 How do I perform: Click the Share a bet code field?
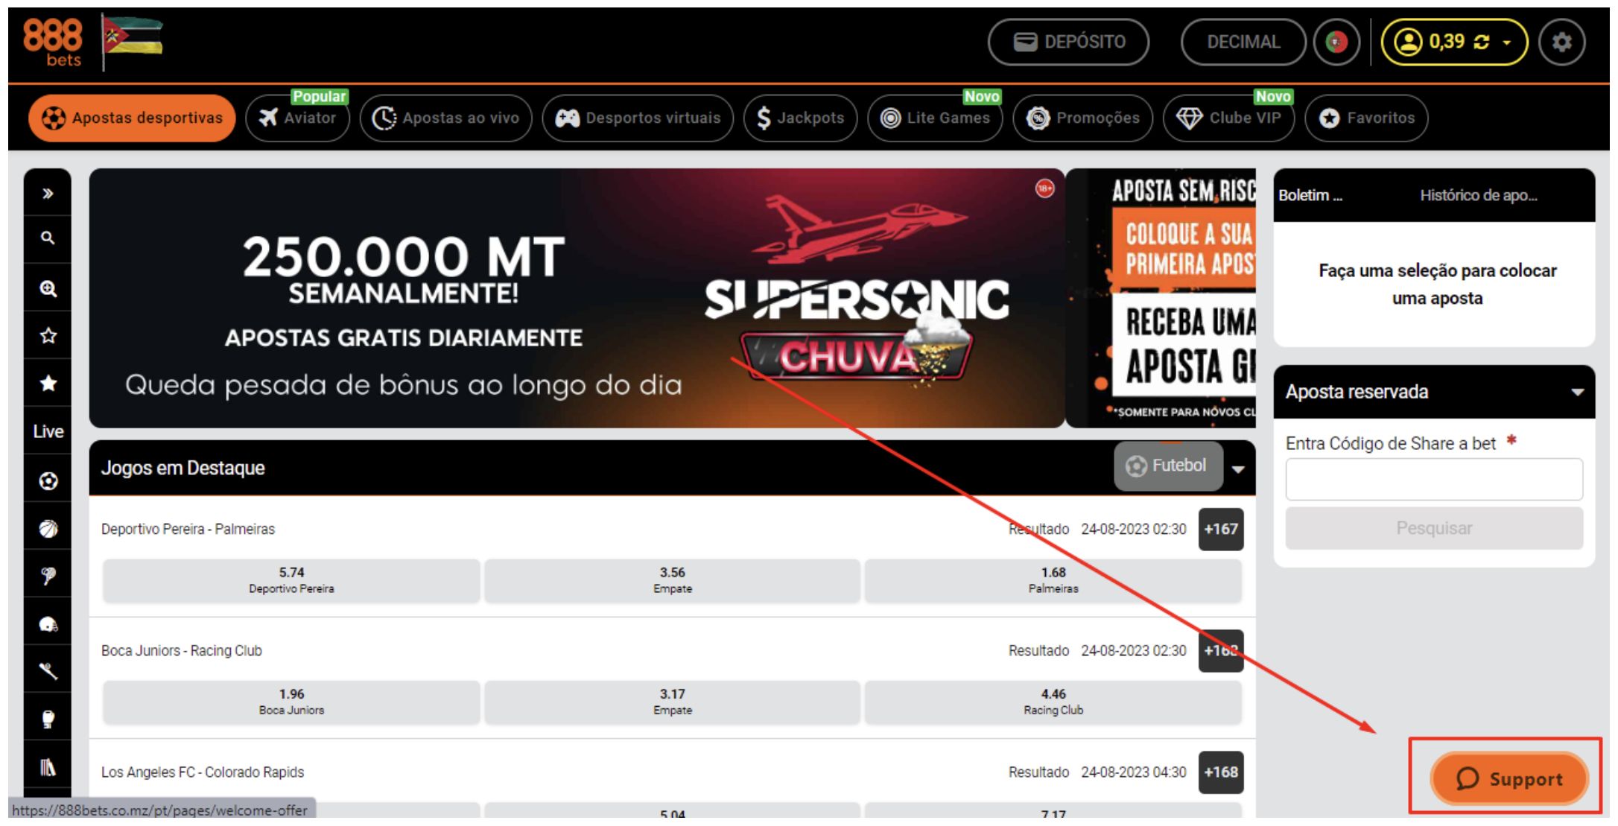1434,479
